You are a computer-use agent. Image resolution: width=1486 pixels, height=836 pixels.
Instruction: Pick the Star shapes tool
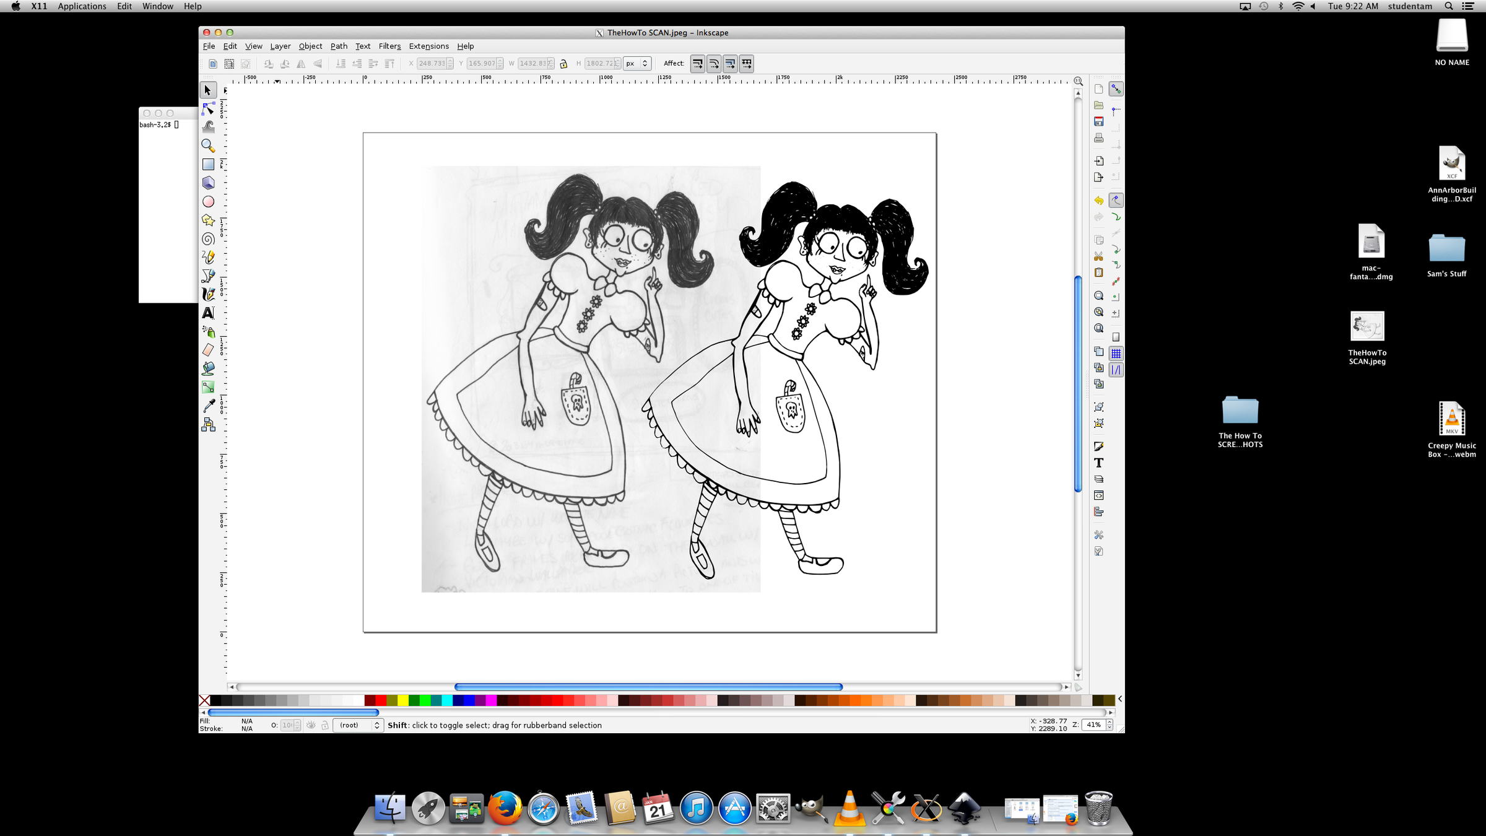point(209,220)
